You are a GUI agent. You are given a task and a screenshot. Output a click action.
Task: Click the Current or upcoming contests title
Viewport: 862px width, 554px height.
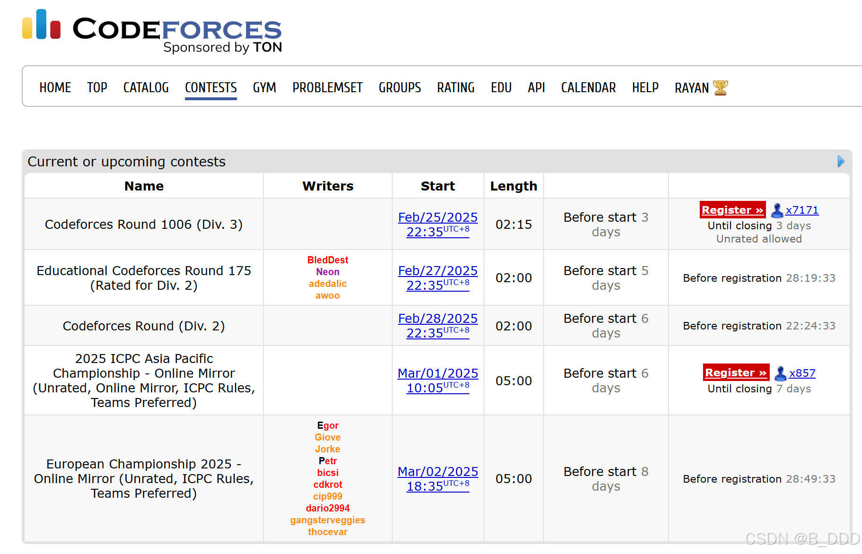pos(127,161)
